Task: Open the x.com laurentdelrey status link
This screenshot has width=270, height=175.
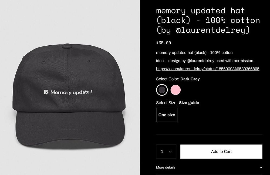Action: (x=208, y=69)
